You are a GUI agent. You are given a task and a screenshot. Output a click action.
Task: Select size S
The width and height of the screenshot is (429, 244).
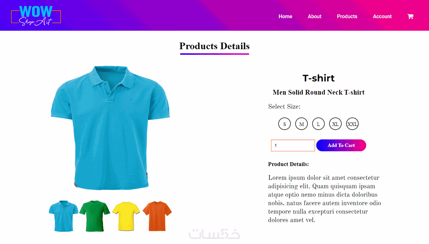pos(284,124)
